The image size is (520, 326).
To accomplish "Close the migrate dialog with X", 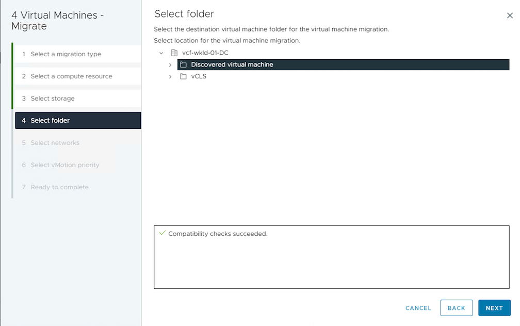I will pyautogui.click(x=510, y=15).
